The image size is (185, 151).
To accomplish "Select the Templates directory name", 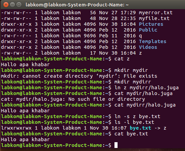I will (153, 41).
